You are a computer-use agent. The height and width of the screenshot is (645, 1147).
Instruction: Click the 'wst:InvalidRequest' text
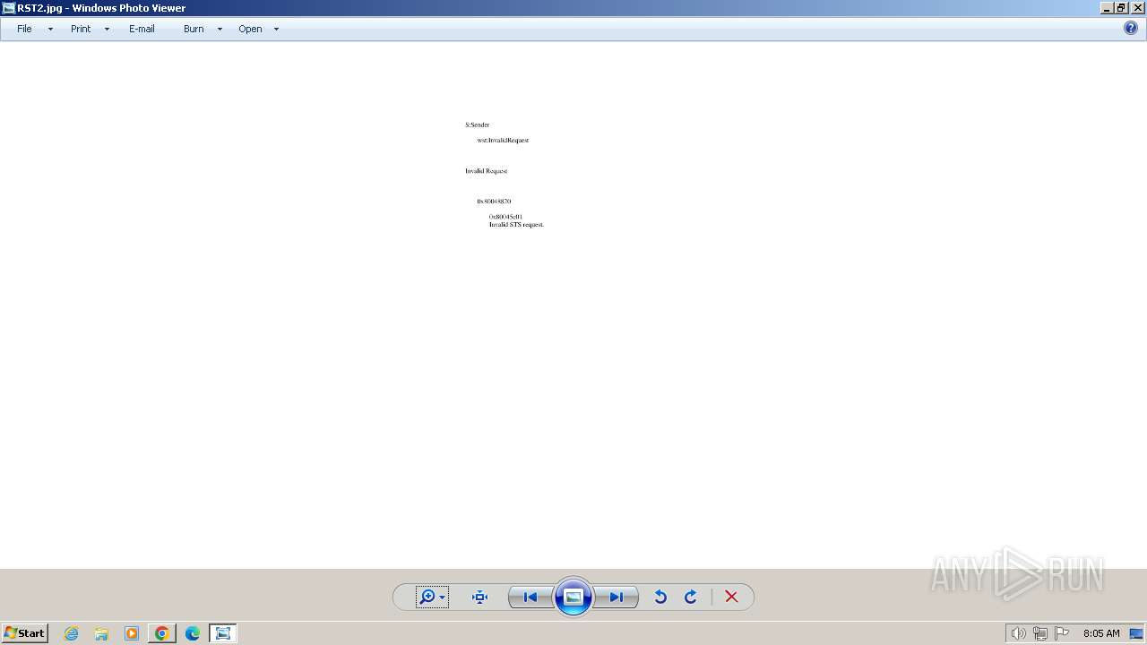(503, 140)
